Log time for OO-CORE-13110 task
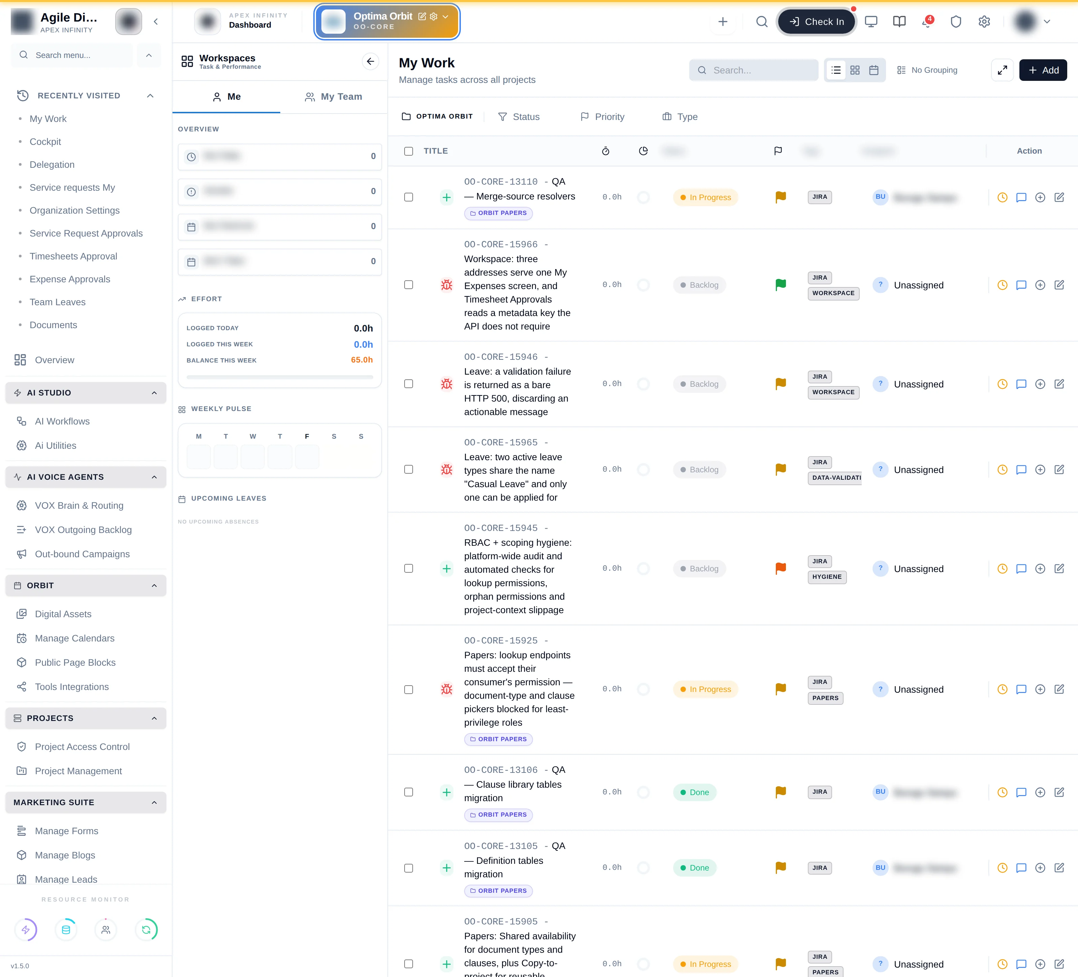 [1003, 197]
